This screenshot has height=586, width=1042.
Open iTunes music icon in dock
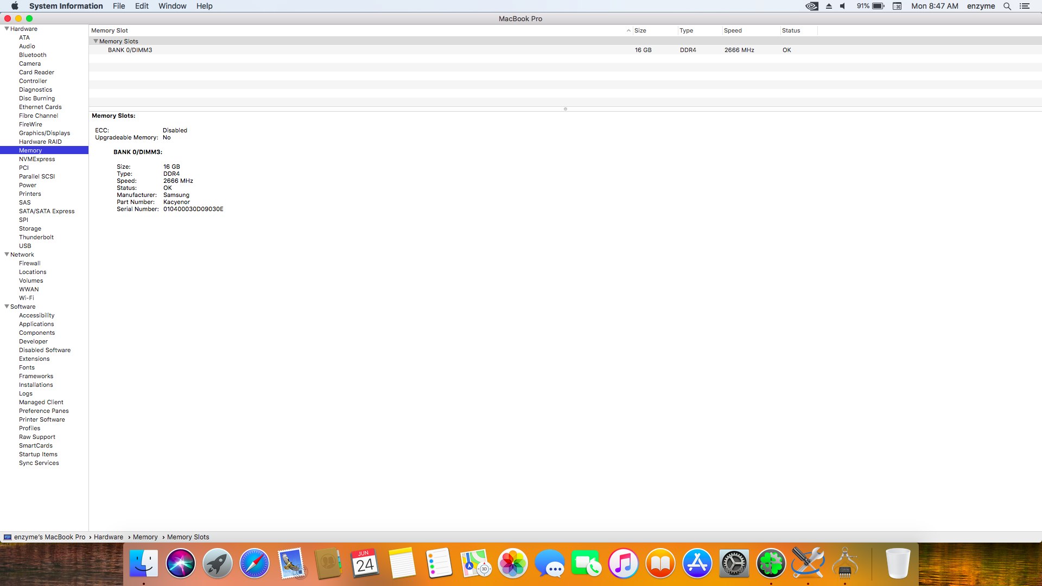(623, 563)
